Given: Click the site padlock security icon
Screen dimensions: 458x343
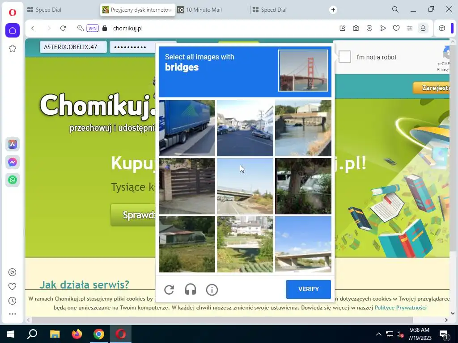Looking at the screenshot, I should [105, 28].
